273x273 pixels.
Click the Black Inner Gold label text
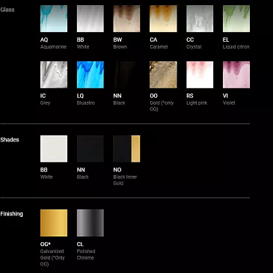(x=125, y=180)
